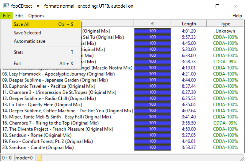The width and height of the screenshot is (245, 162).
Task: Click the 100 percent bar for track 13
Action: pos(153,104)
